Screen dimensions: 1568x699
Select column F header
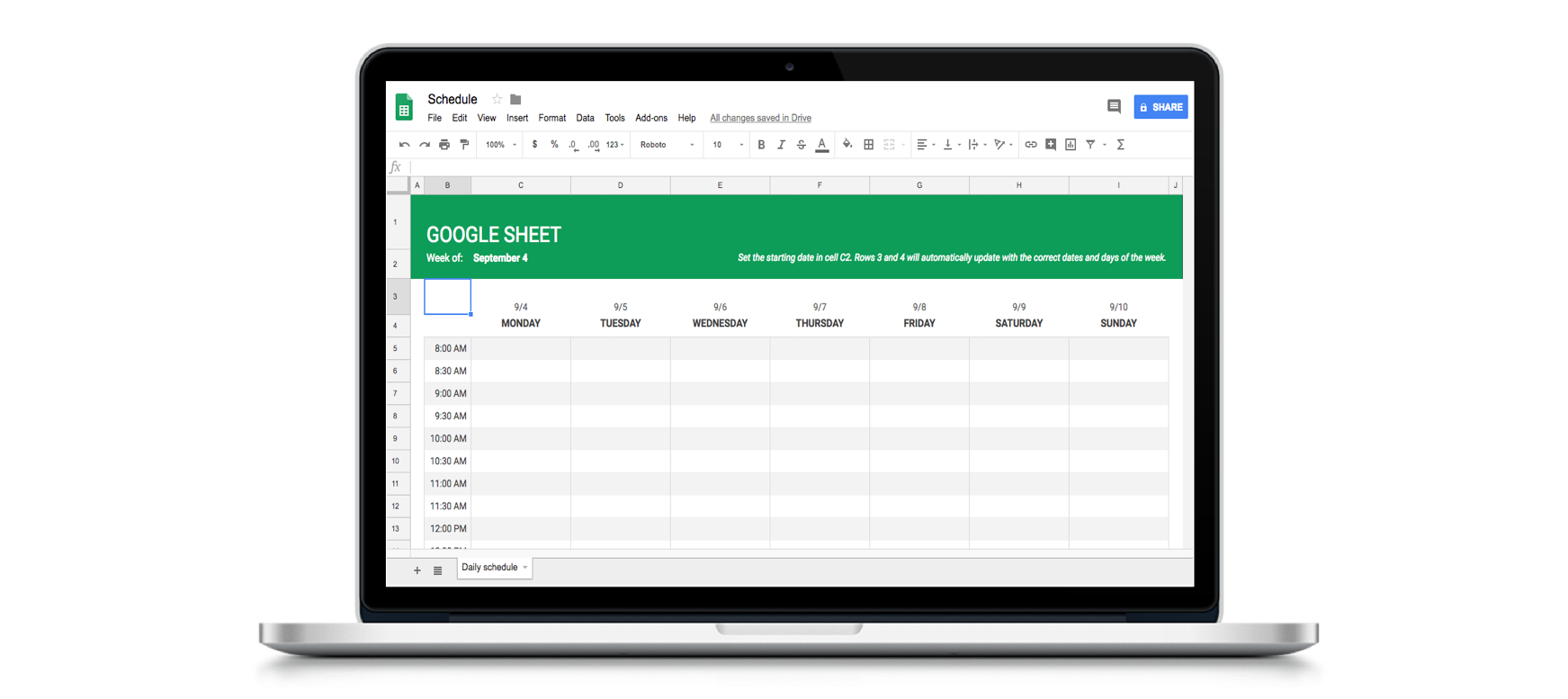tap(820, 185)
